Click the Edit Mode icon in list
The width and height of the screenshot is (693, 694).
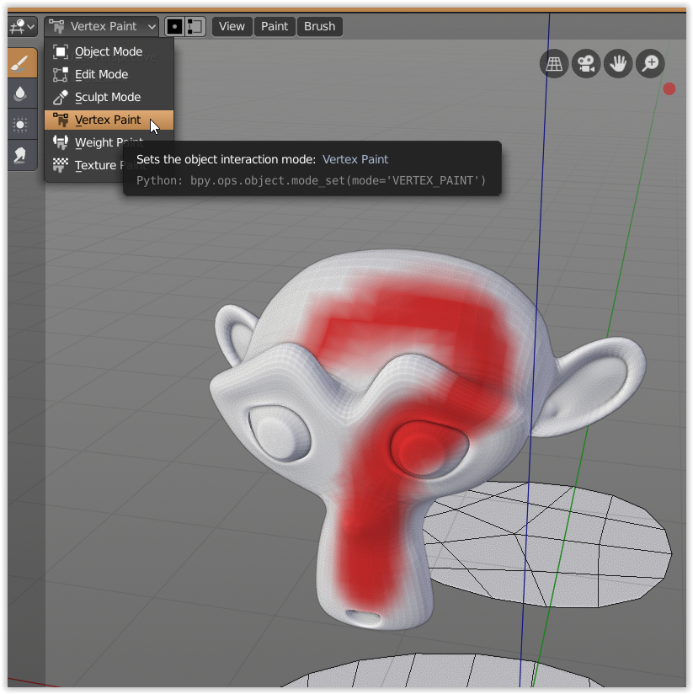pos(61,74)
